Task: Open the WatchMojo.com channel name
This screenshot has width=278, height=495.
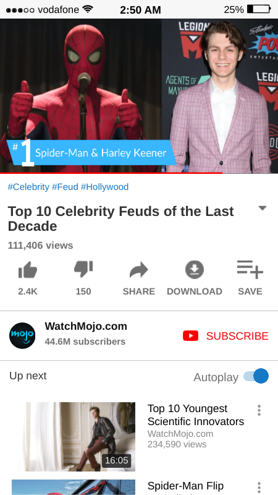Action: coord(86,326)
